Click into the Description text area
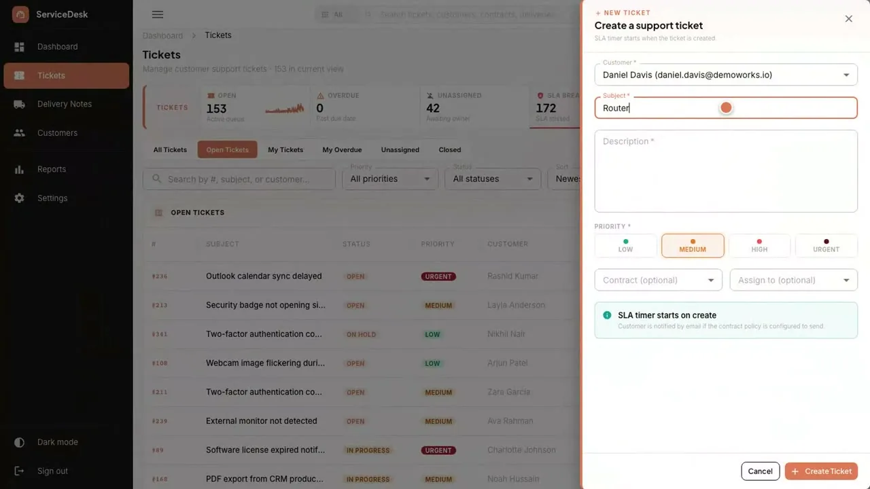Screen dimensions: 870x489 tap(726, 171)
